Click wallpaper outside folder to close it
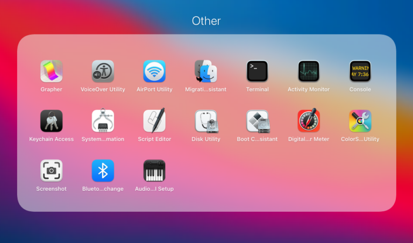 tap(54, 228)
